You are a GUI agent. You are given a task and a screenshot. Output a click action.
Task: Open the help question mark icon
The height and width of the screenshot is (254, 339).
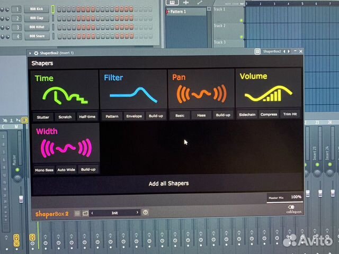146,212
